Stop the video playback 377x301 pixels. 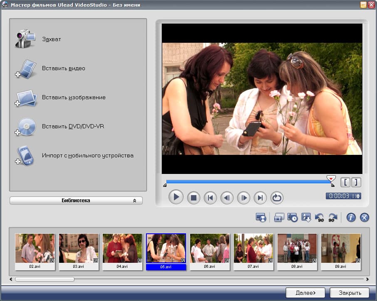[x=193, y=198]
